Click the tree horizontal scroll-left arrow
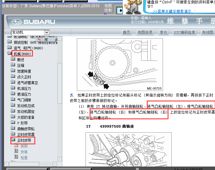Image resolution: width=215 pixels, height=170 pixels. [x=7, y=164]
